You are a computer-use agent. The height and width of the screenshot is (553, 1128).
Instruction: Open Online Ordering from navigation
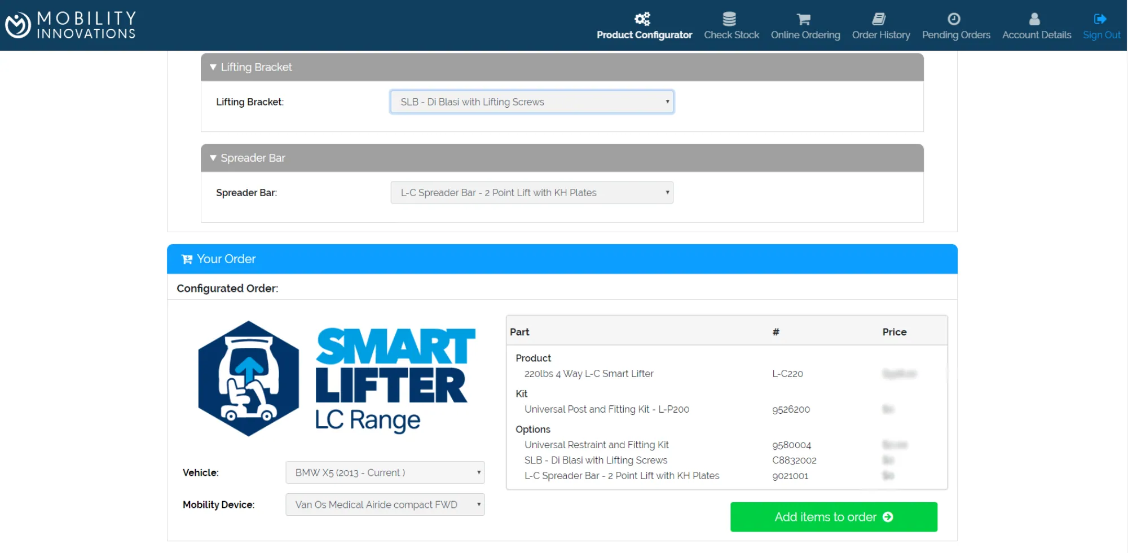(x=805, y=26)
